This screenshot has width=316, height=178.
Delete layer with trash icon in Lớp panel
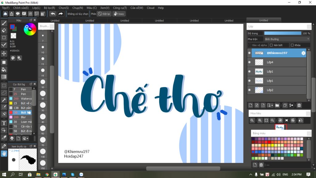click(299, 105)
